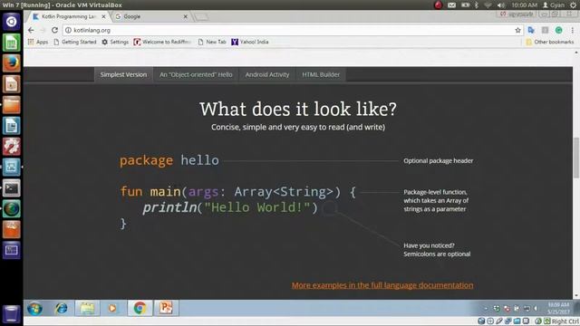Open the New Tab bookmark
Image resolution: width=580 pixels, height=326 pixels.
[212, 42]
